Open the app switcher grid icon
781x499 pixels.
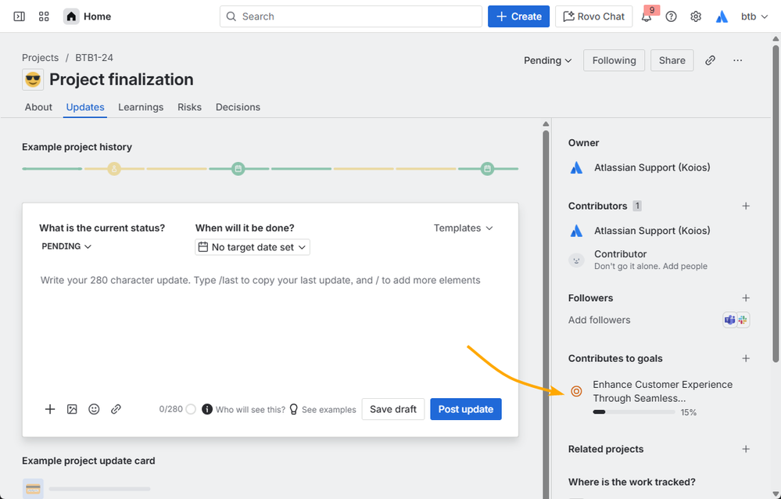click(44, 16)
